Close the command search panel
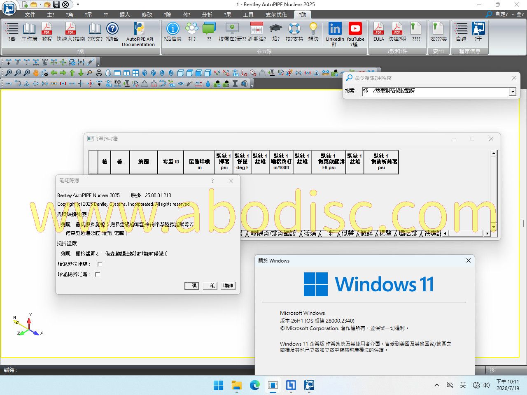 (514, 78)
